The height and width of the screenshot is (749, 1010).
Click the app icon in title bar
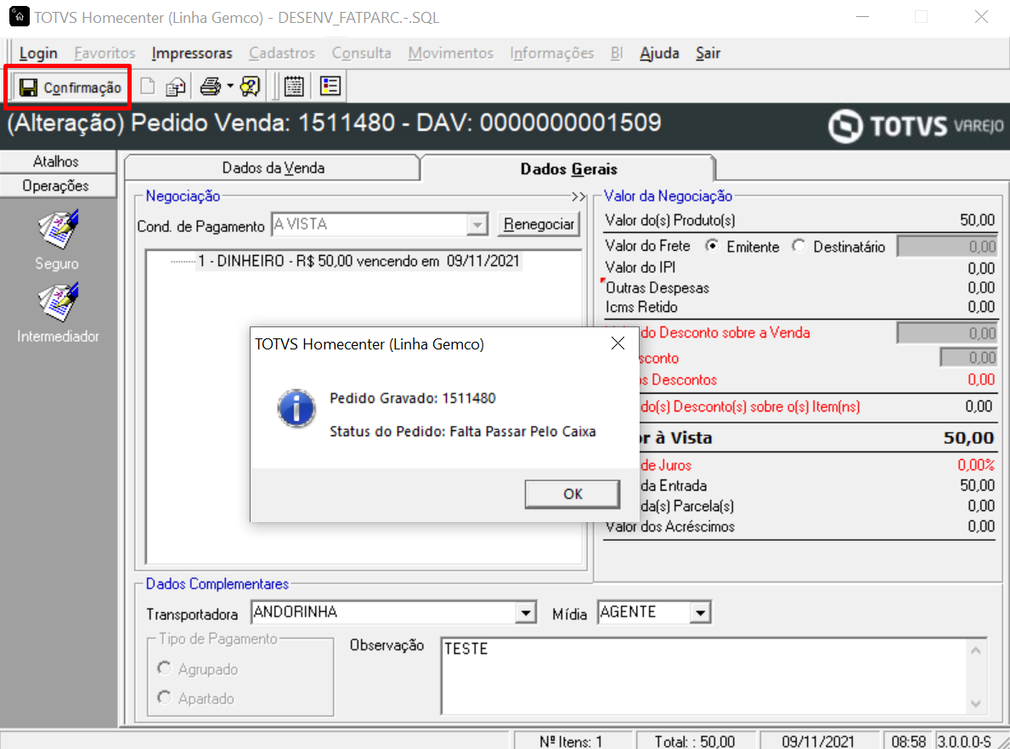[x=20, y=16]
